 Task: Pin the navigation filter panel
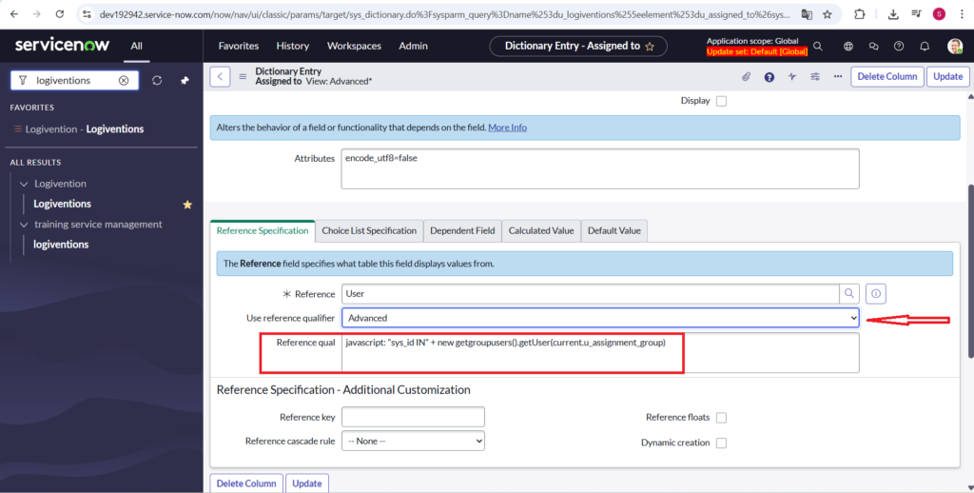(x=185, y=81)
